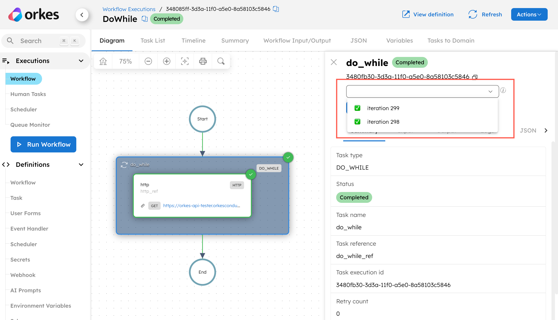Collapse the Definitions section
The width and height of the screenshot is (558, 320).
[x=81, y=164]
